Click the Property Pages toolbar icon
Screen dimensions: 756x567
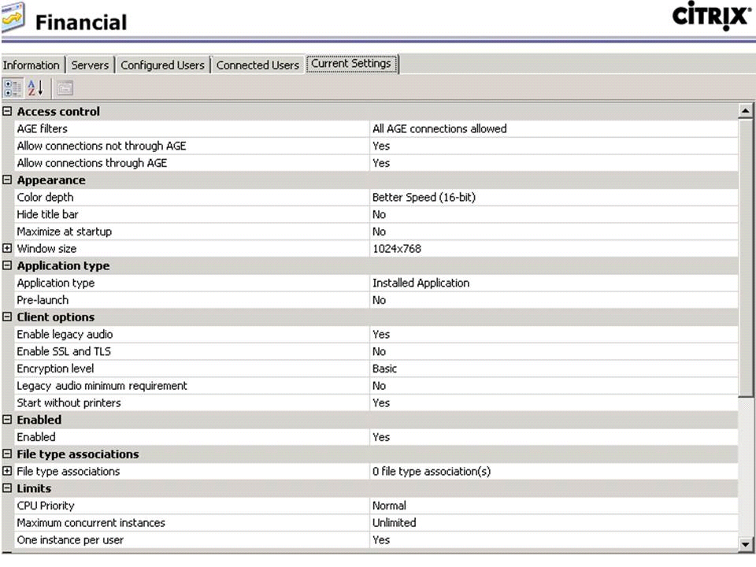pos(65,88)
